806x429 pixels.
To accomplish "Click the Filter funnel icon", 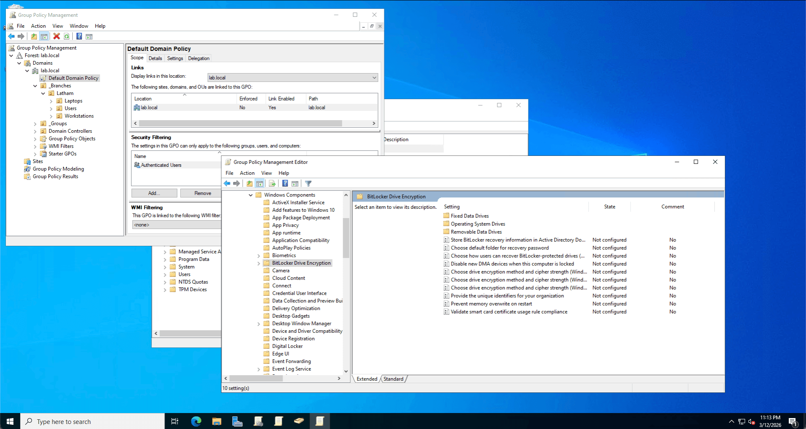I will 308,184.
